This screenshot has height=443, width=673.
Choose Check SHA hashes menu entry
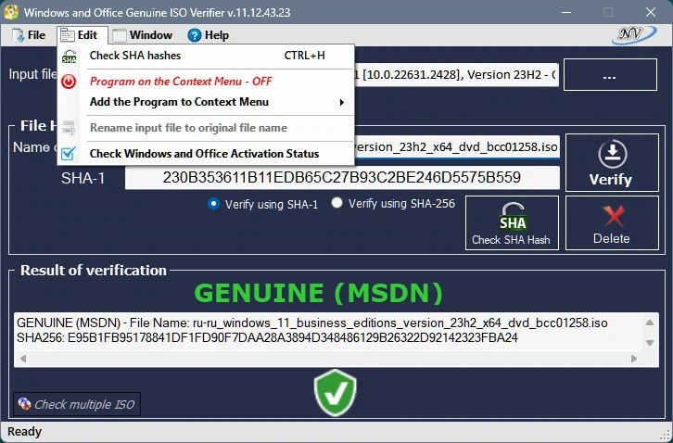point(206,56)
